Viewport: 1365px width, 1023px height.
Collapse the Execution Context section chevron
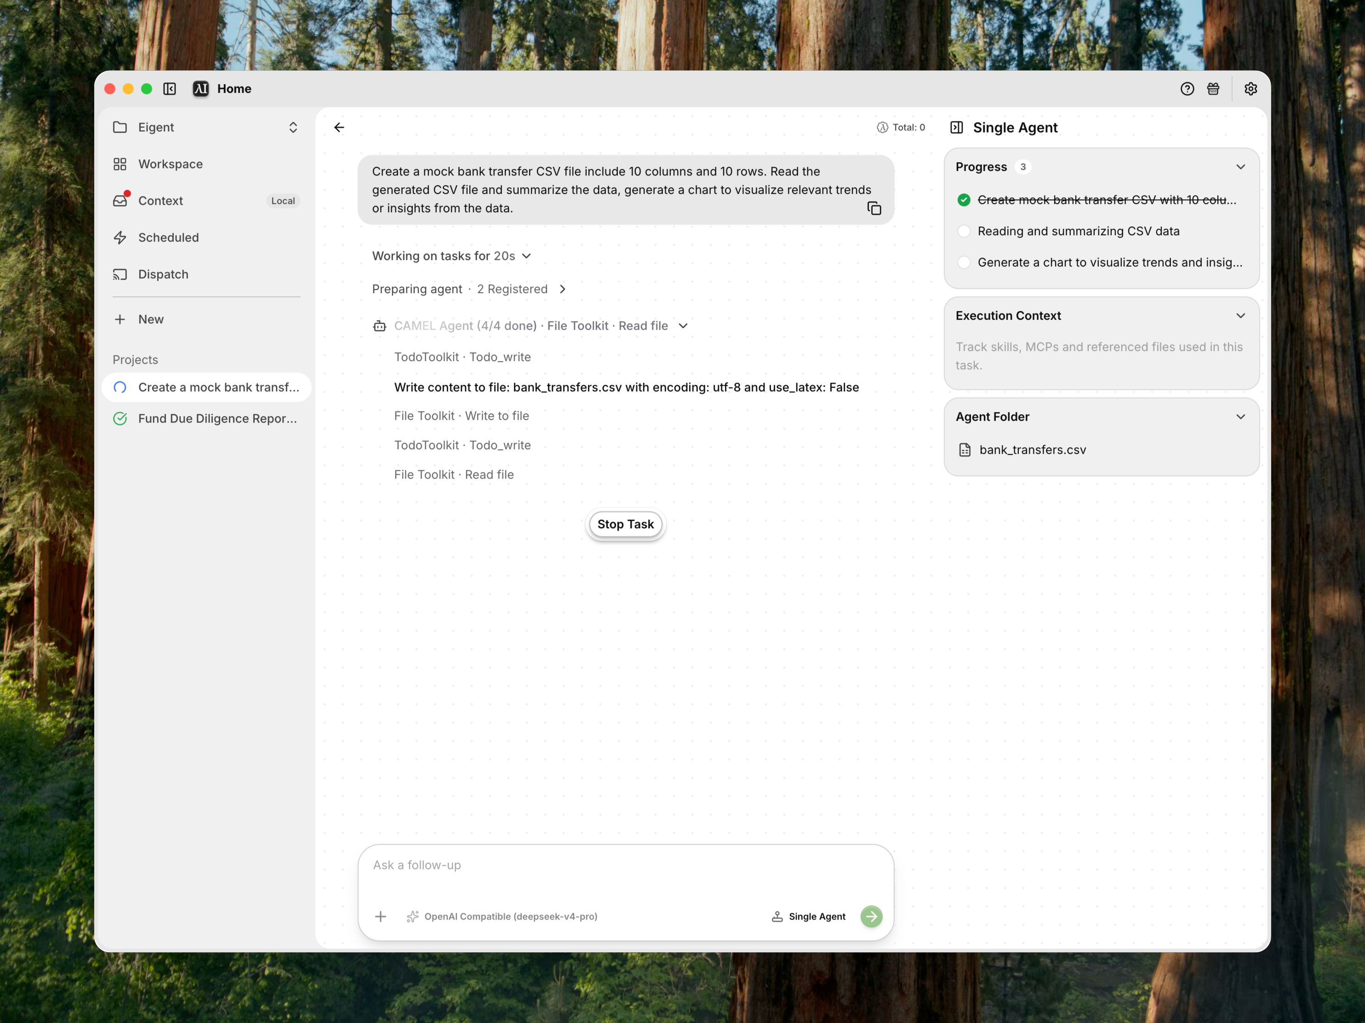pos(1240,316)
